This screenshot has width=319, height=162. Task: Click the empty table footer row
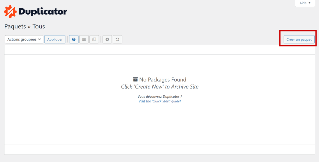pos(160,150)
